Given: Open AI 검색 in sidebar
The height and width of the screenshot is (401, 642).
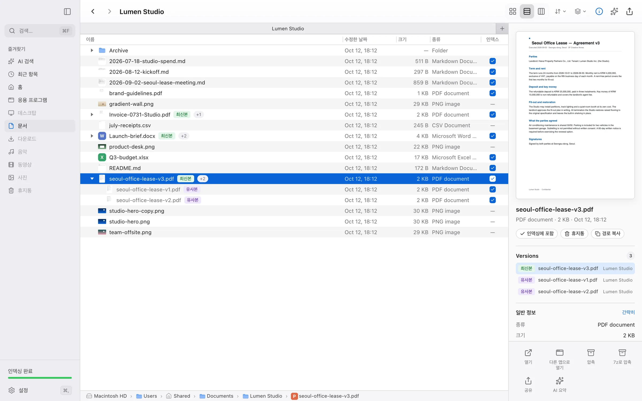Looking at the screenshot, I should coord(40,61).
